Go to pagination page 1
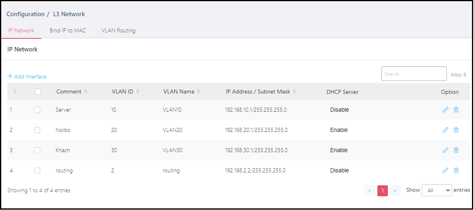The height and width of the screenshot is (210, 474). tap(382, 191)
